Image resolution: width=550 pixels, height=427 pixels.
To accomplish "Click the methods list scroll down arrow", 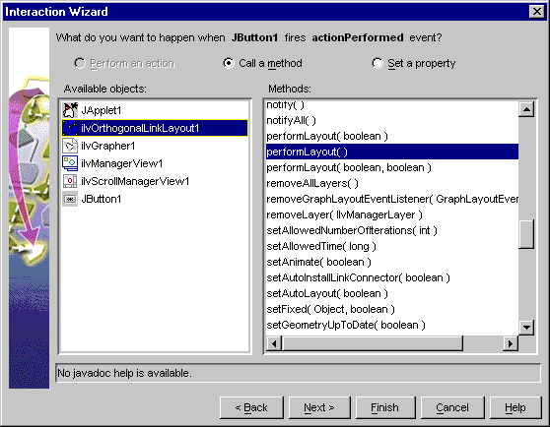I will (526, 328).
